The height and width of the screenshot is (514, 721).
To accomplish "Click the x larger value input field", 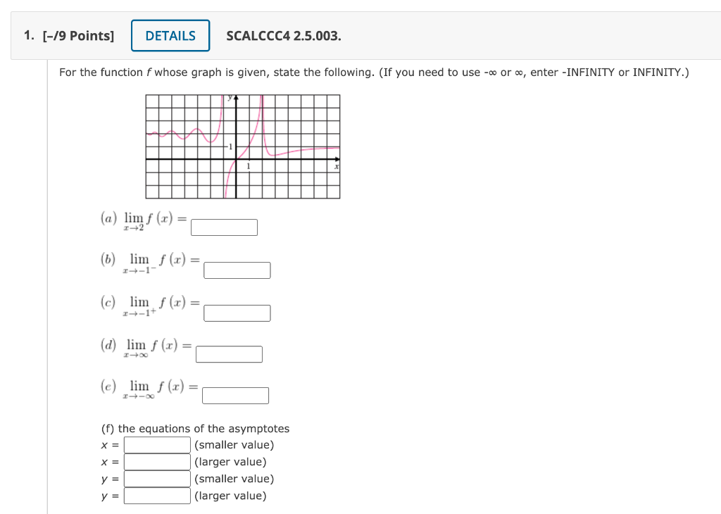I will pyautogui.click(x=156, y=461).
